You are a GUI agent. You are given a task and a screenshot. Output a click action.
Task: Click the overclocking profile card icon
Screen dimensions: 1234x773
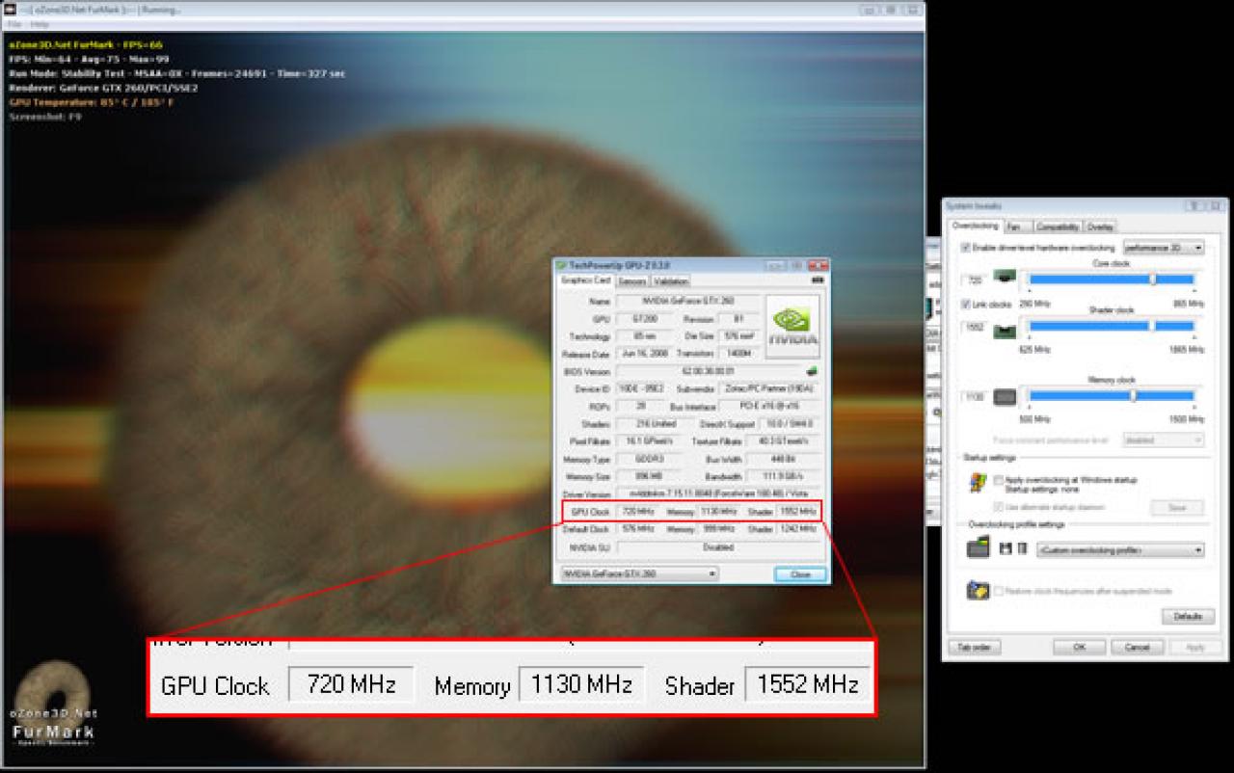click(x=978, y=547)
